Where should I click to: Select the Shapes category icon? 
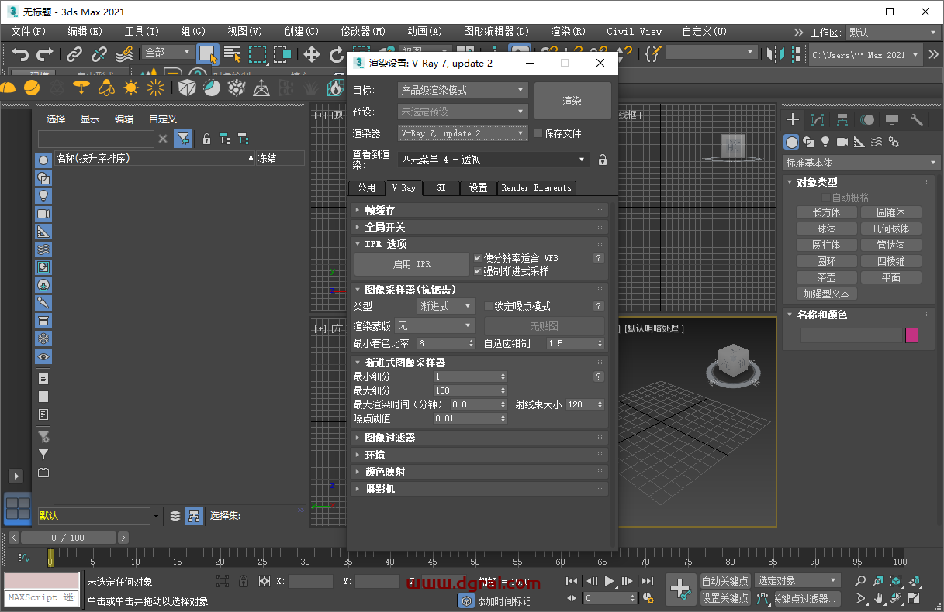pyautogui.click(x=808, y=142)
